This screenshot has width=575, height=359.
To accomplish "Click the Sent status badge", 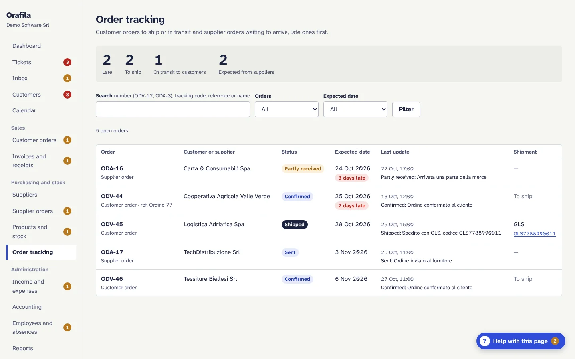I will tap(290, 252).
